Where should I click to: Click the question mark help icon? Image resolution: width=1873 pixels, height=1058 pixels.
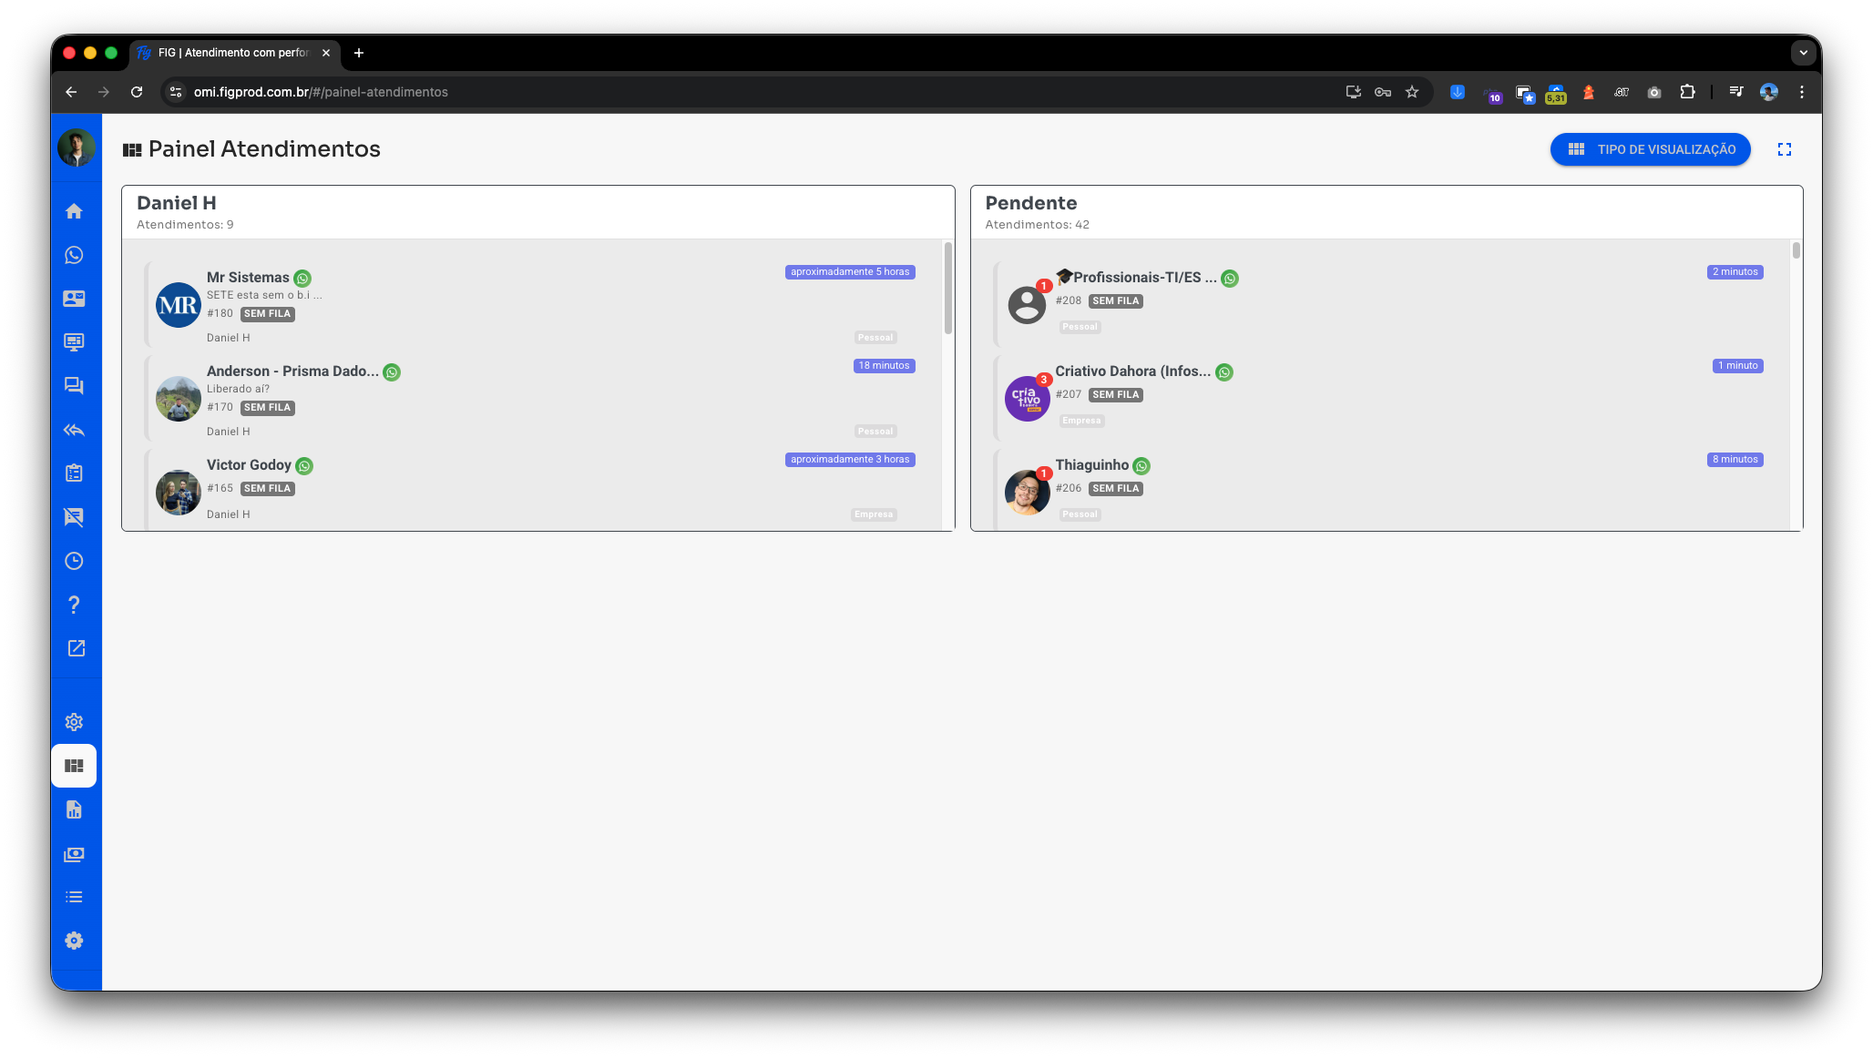(x=75, y=605)
